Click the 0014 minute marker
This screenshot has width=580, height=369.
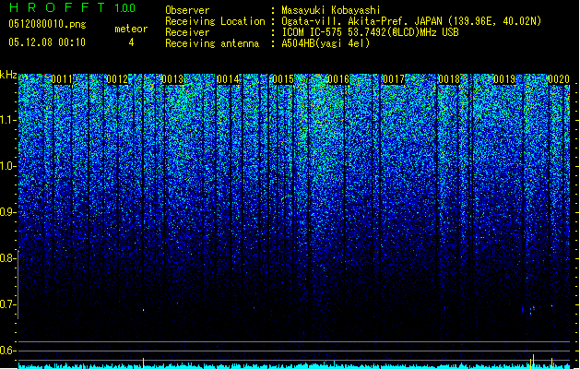click(x=228, y=79)
